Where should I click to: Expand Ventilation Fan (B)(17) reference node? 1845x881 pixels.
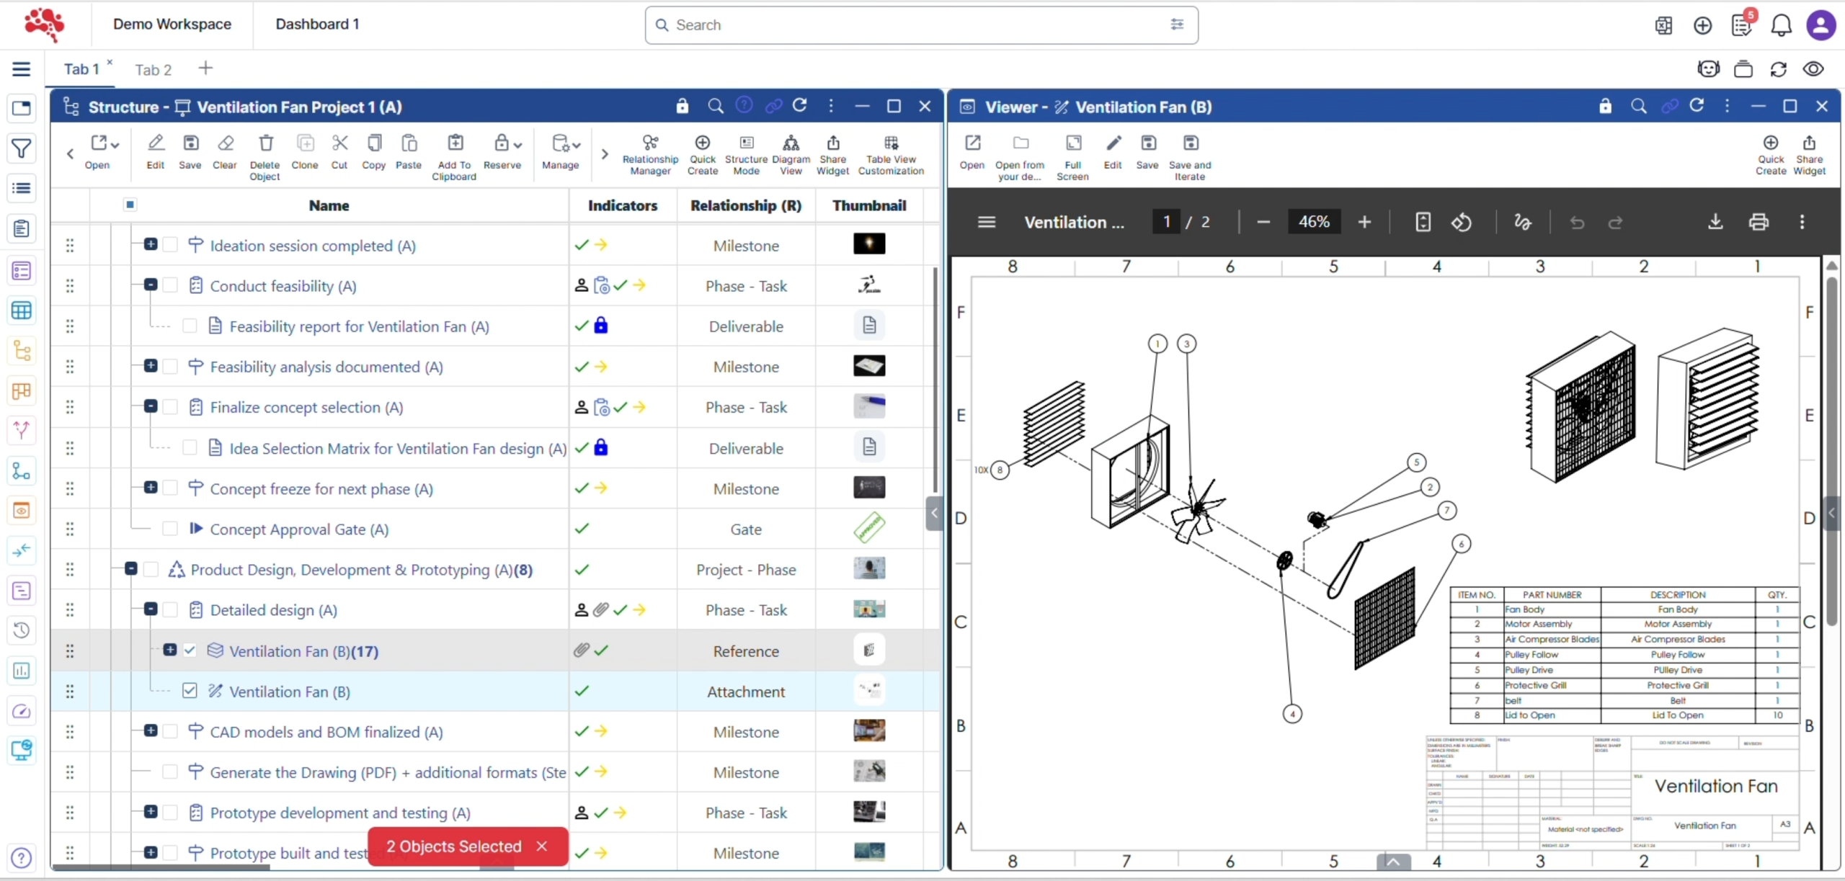pyautogui.click(x=170, y=650)
